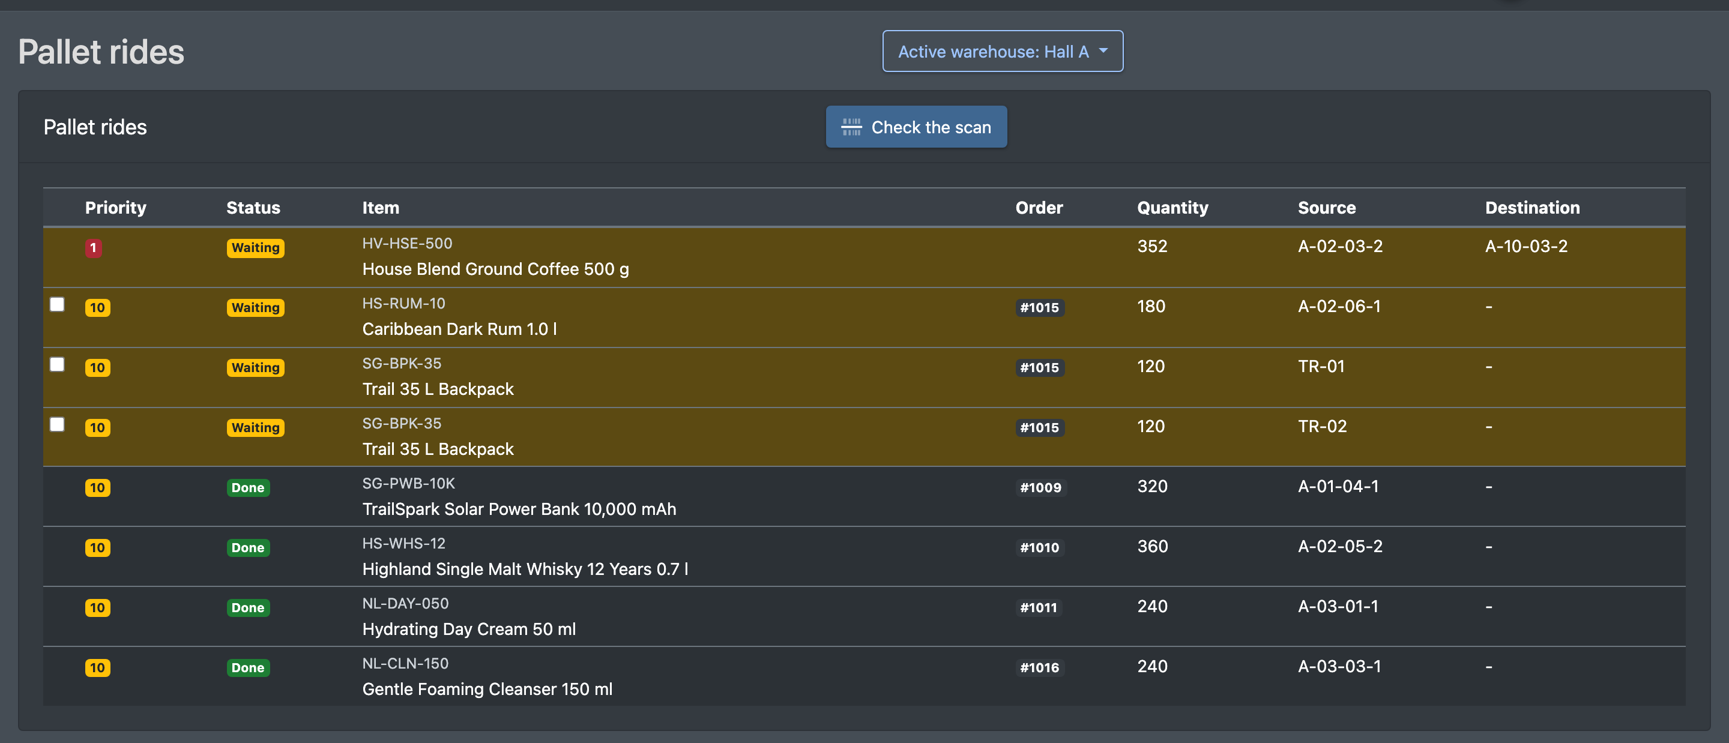Click Hydrating Day Cream 50 ml item name

click(468, 629)
